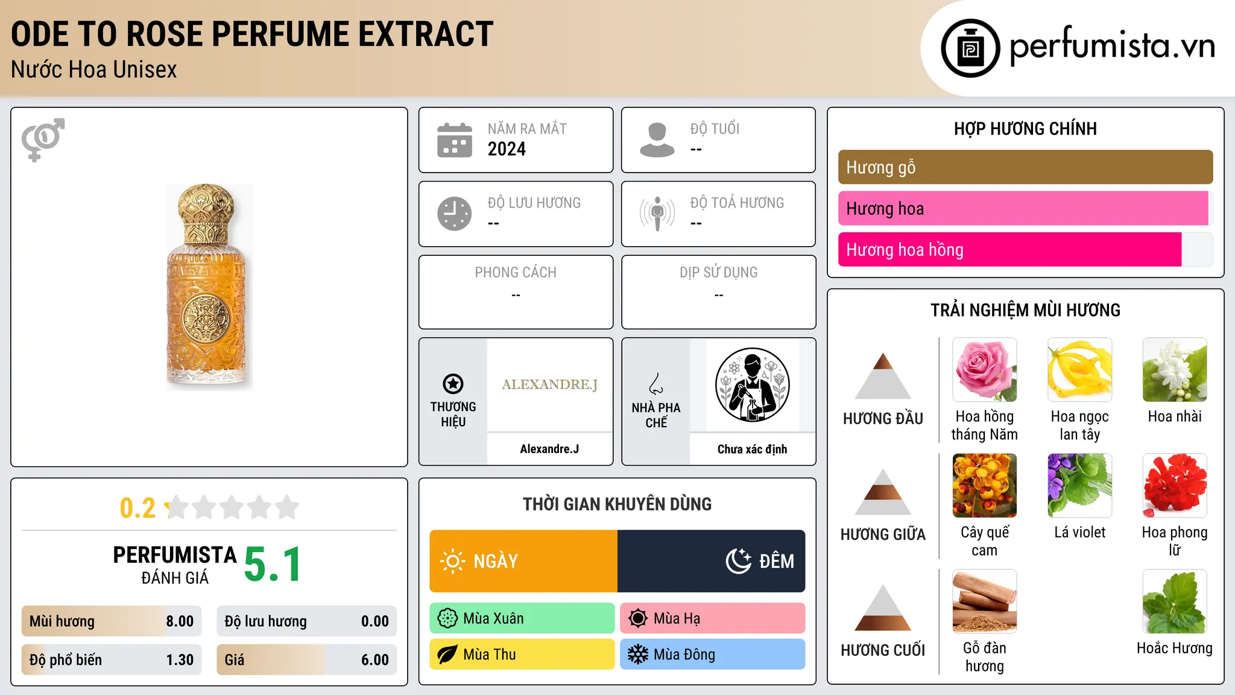Click the Trải nghiệm mùi hương heading
This screenshot has width=1235, height=695.
1025,310
